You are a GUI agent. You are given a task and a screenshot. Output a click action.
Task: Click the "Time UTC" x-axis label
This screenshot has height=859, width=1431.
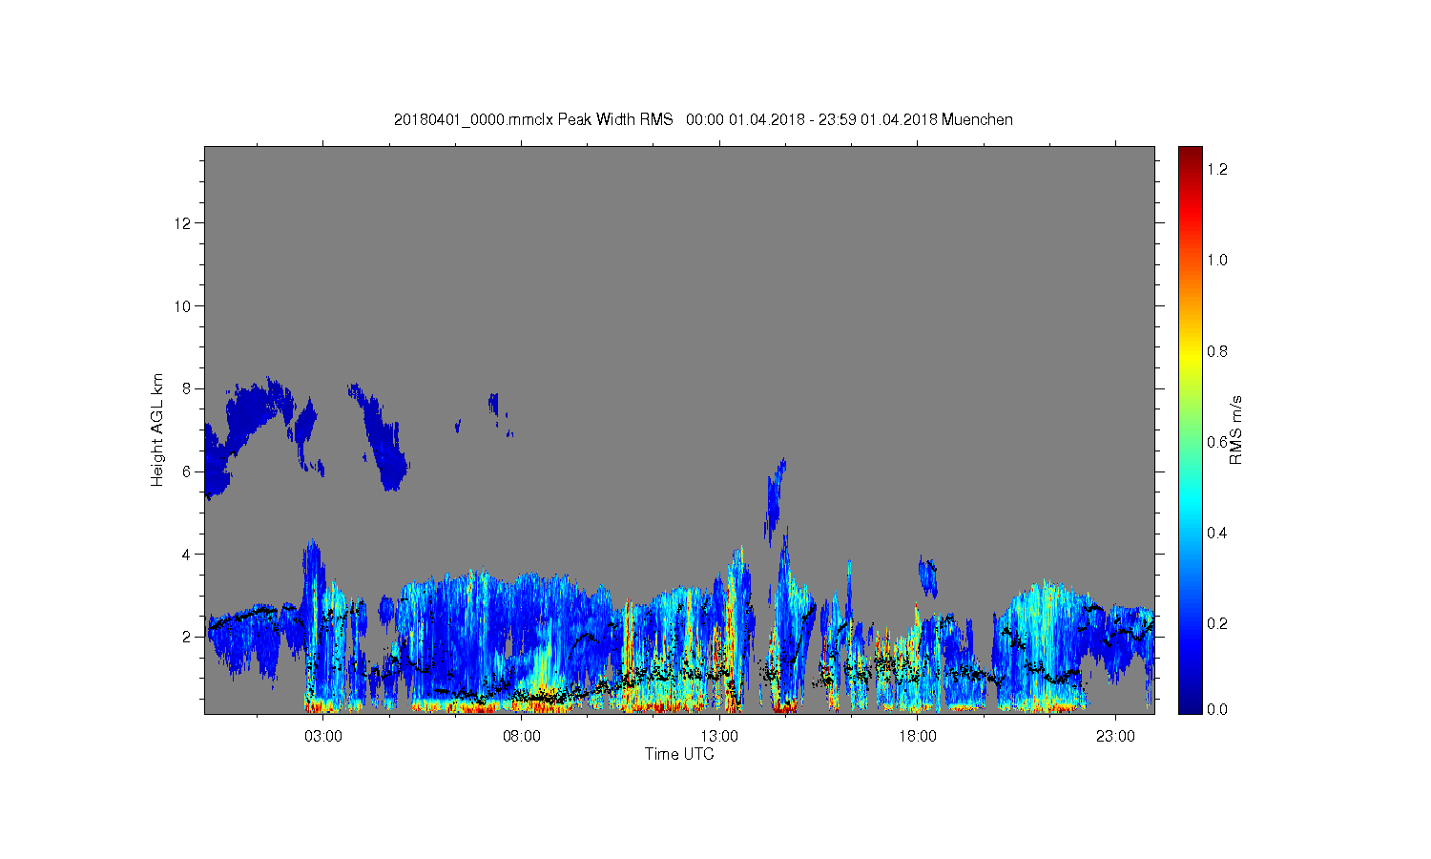[679, 754]
